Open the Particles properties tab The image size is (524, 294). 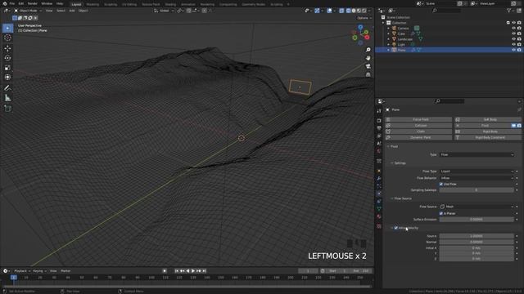click(379, 186)
